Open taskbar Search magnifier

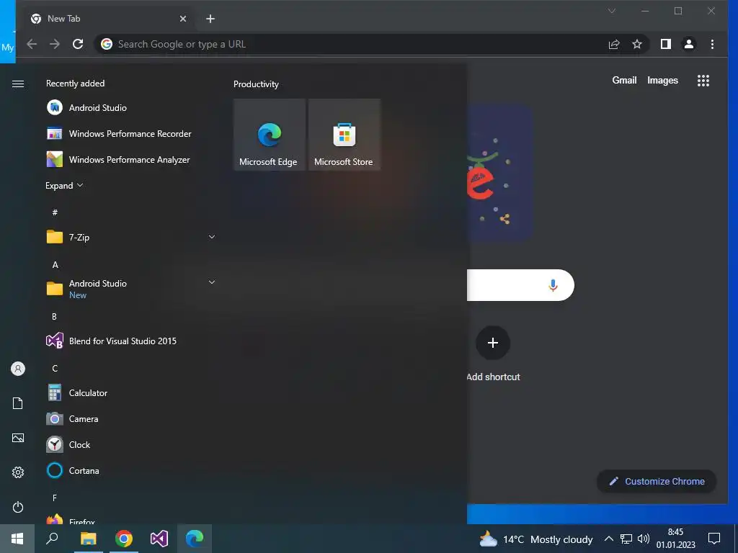(x=52, y=539)
